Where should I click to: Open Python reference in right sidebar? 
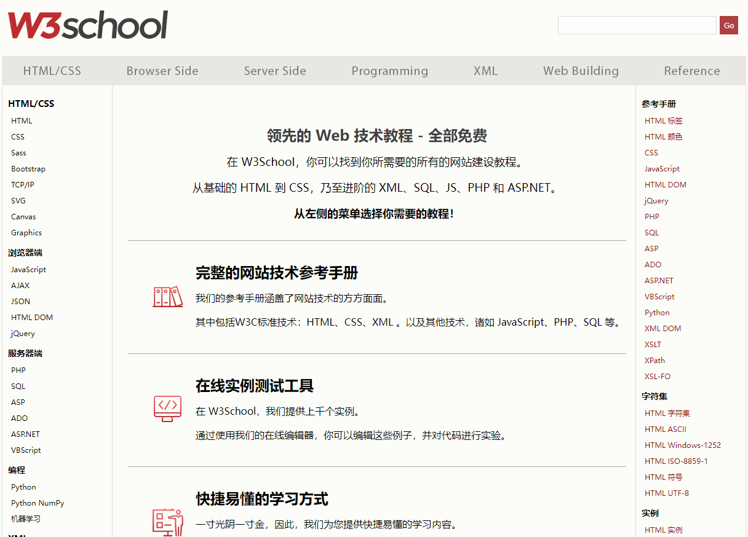(657, 313)
